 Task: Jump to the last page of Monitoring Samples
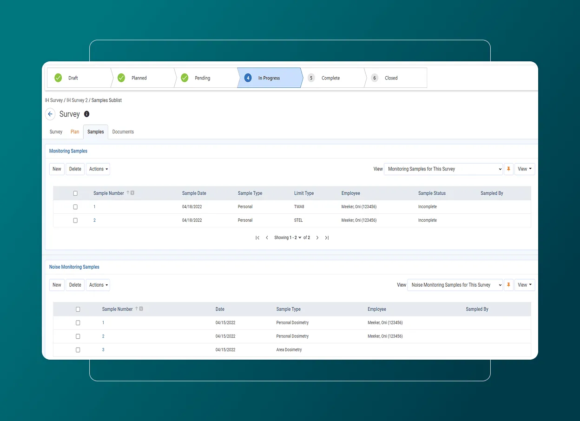327,237
